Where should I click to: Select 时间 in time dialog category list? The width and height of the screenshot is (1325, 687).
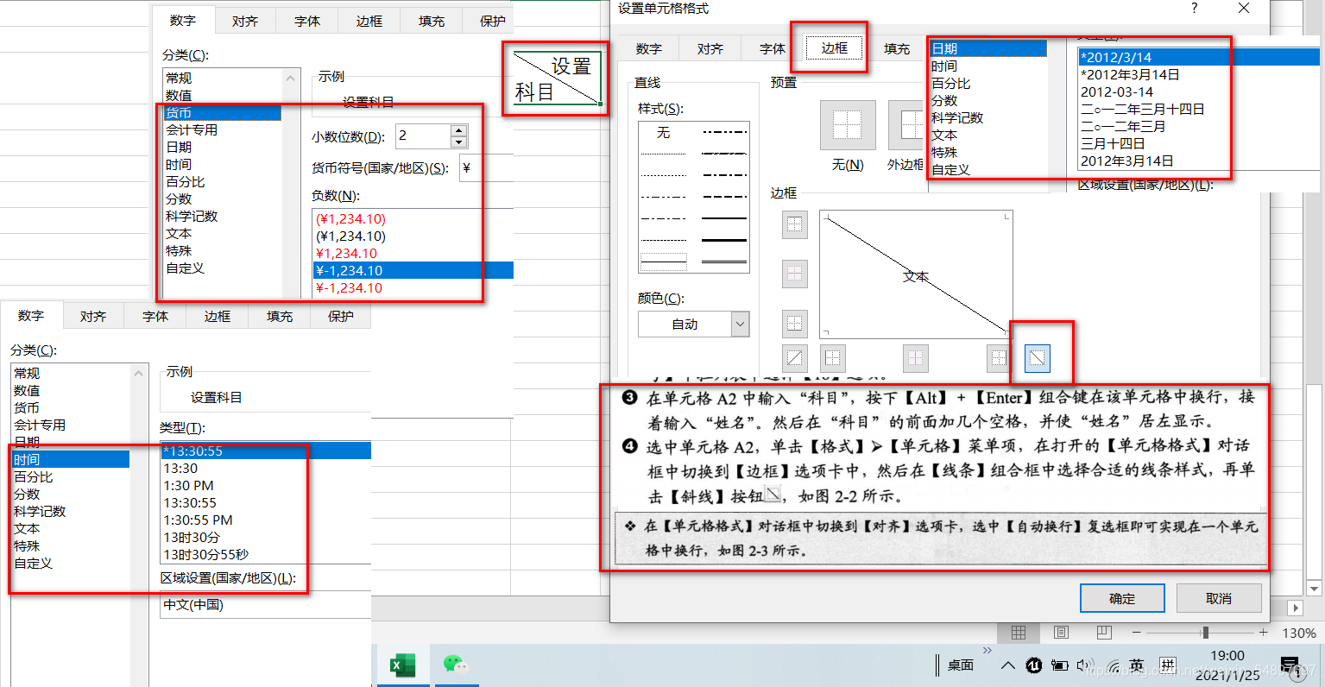[71, 460]
